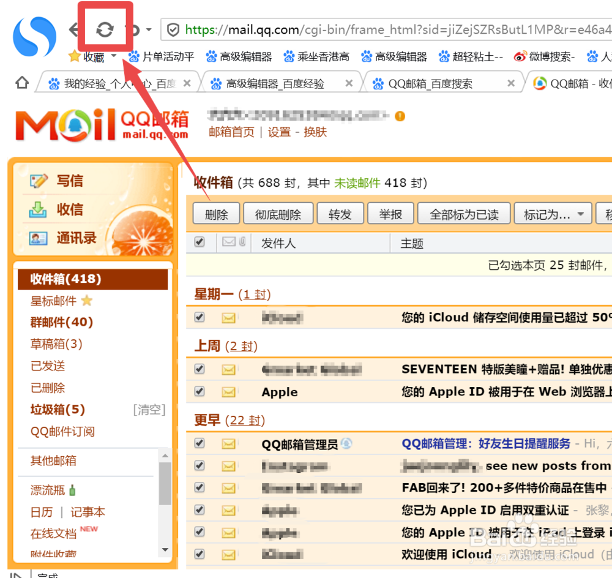Viewport: 612px width, 578px height.
Task: Click the 彻底删除 button
Action: 278,214
